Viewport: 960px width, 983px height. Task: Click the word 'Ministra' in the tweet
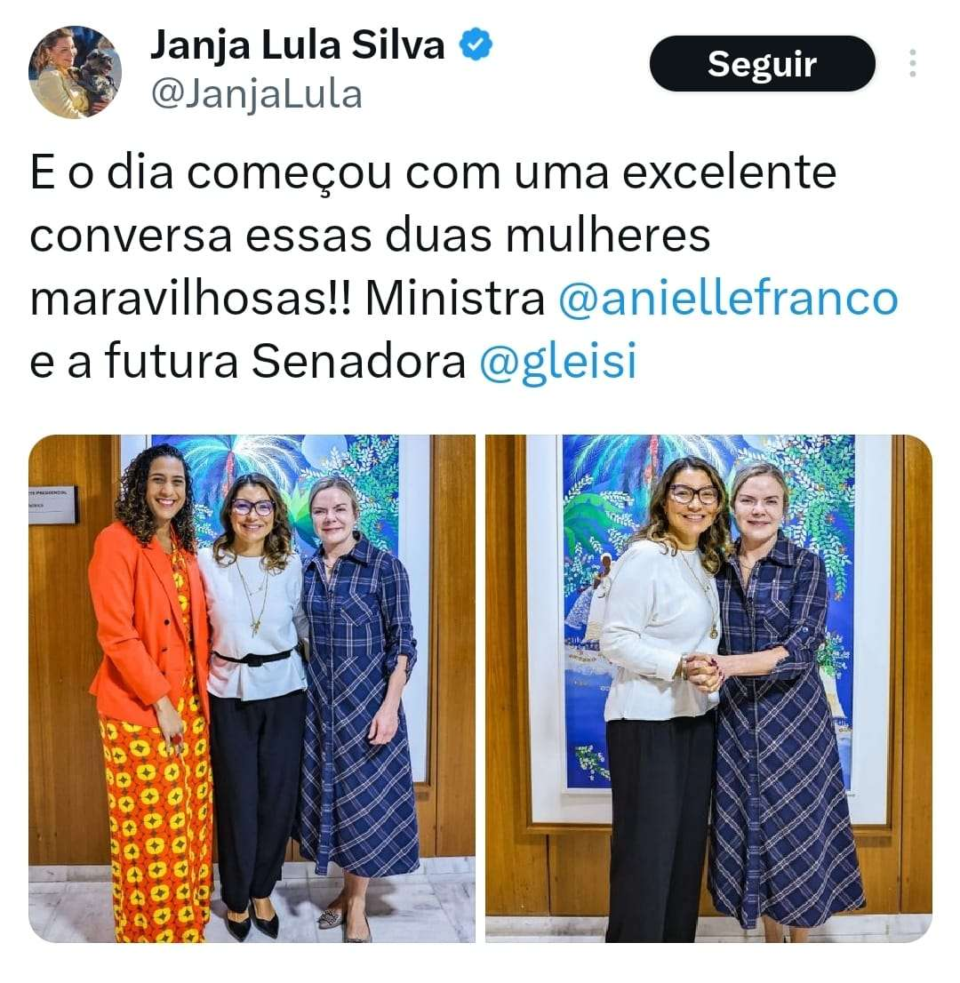(x=455, y=299)
